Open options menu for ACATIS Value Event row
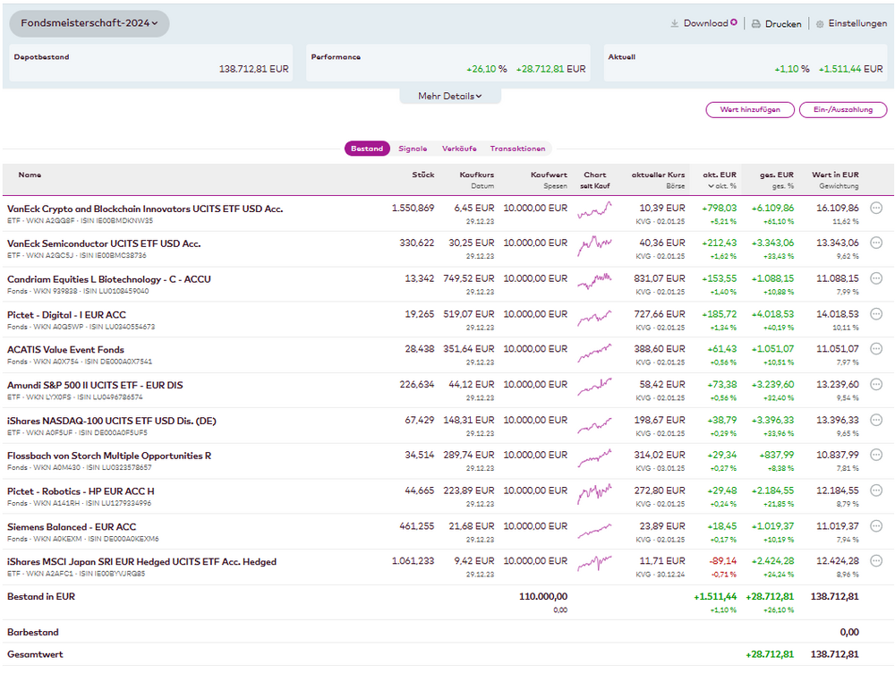 (876, 349)
